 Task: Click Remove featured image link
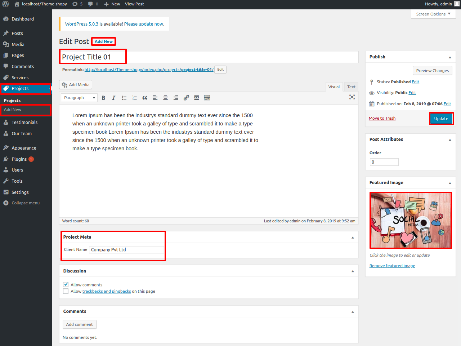tap(392, 266)
